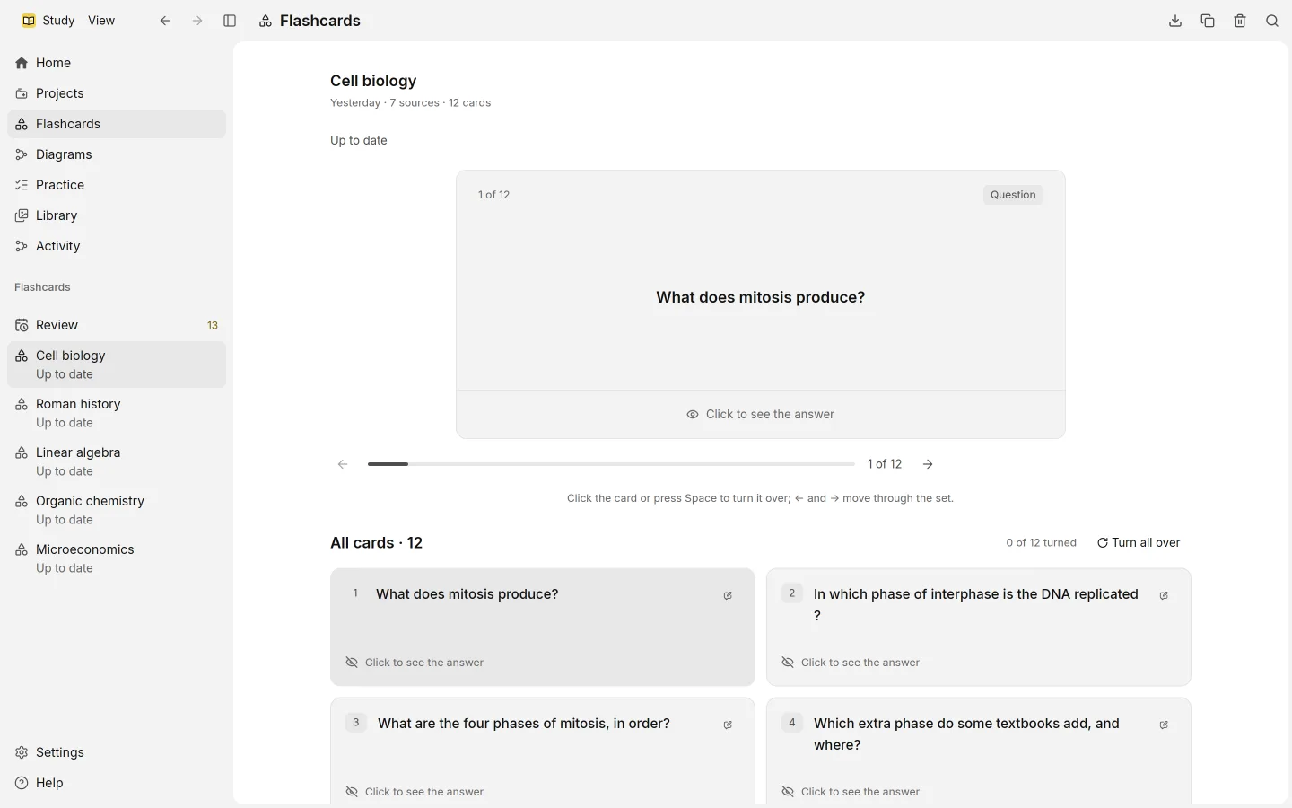Open search with the magnifier icon

pyautogui.click(x=1272, y=21)
